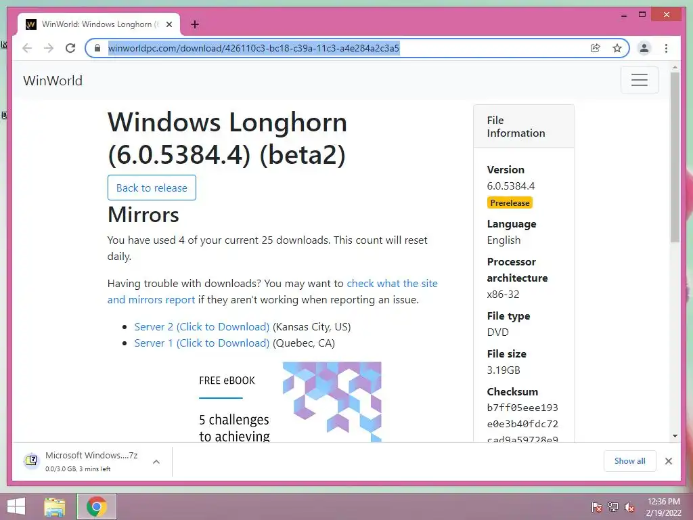
Task: Click the Mirrors heading
Action: 143,215
